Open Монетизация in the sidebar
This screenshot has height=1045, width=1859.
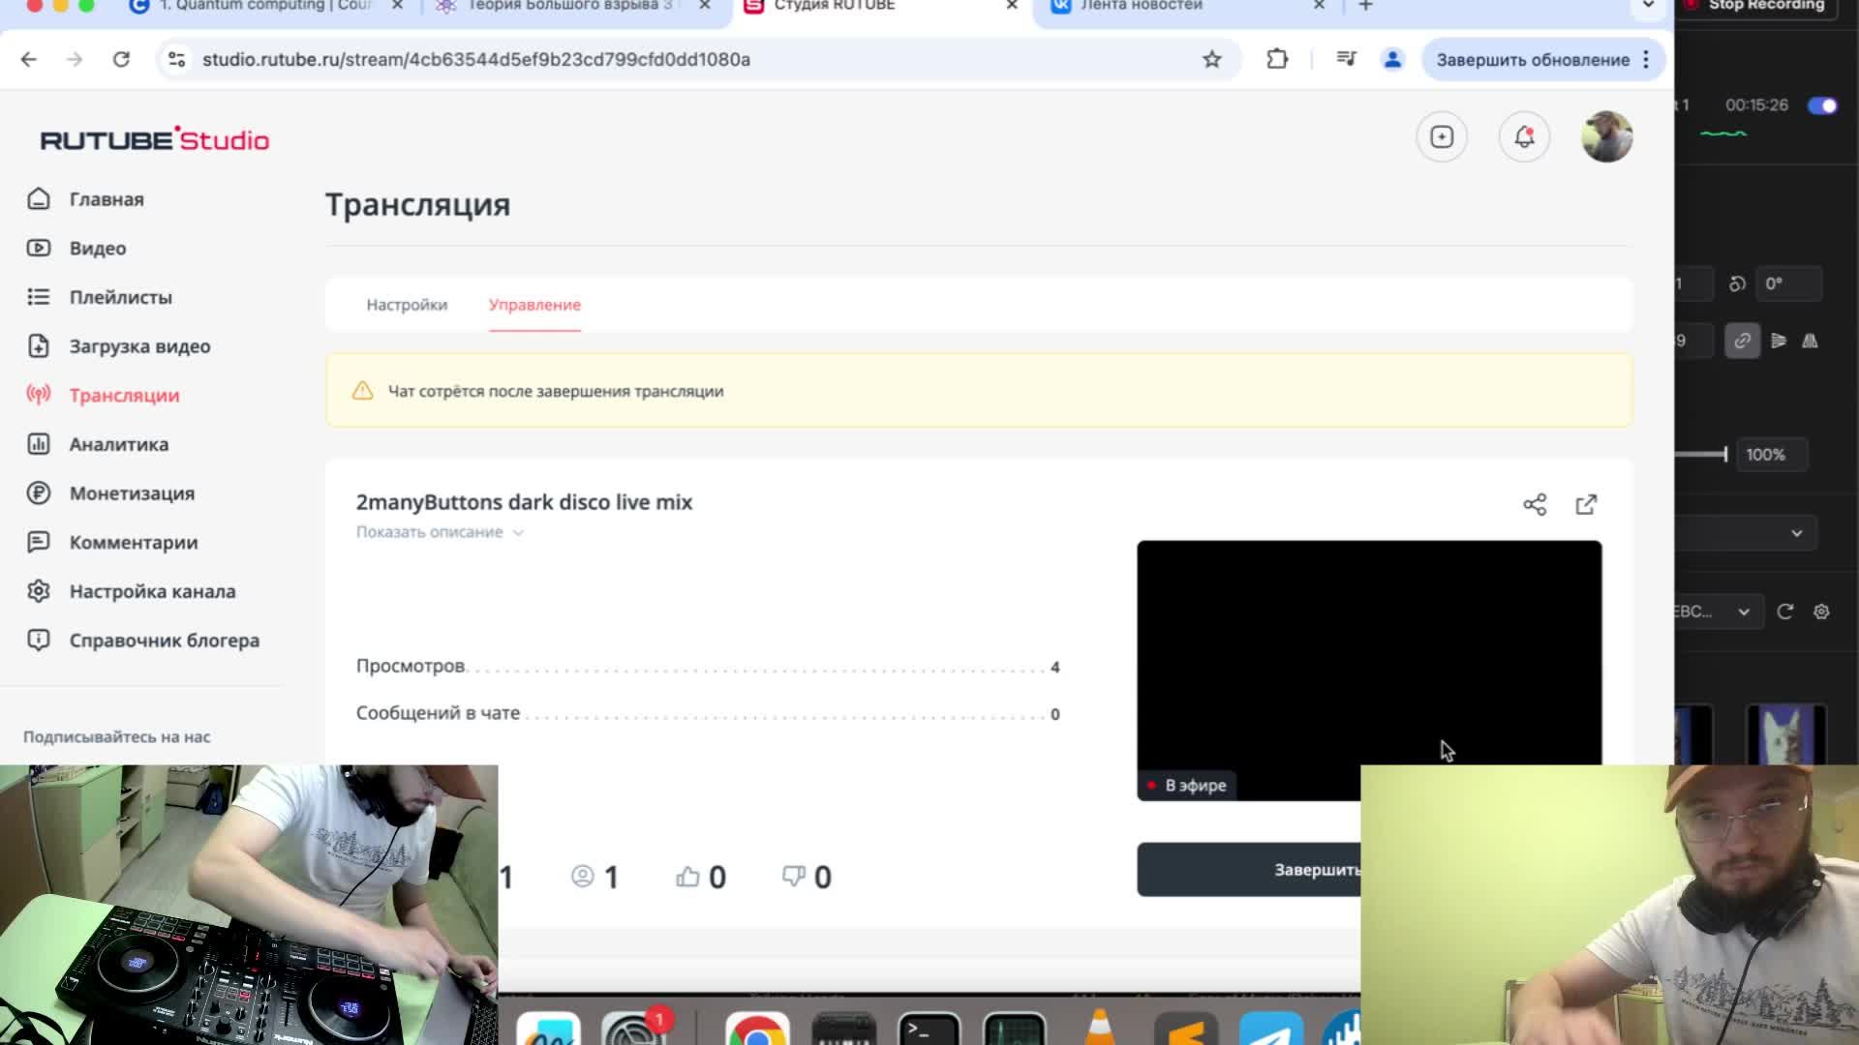click(132, 493)
